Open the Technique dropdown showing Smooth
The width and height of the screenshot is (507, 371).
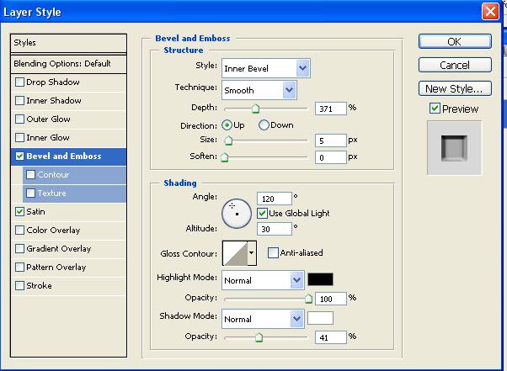[x=259, y=90]
